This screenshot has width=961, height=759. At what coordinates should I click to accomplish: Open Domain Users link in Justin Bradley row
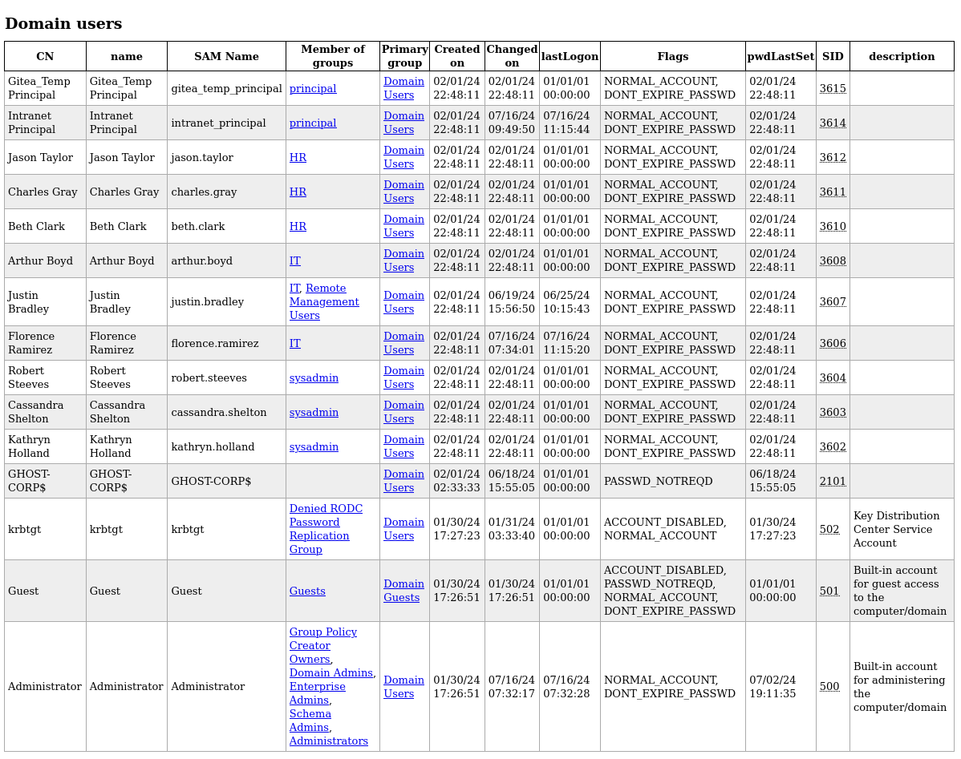[x=403, y=301]
